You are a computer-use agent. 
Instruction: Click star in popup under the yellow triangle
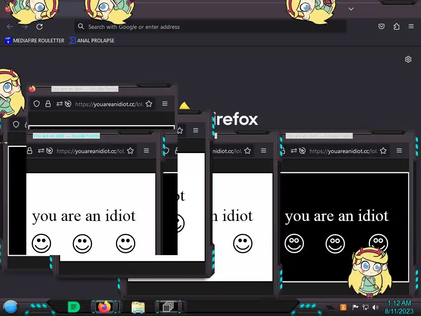pos(180,130)
